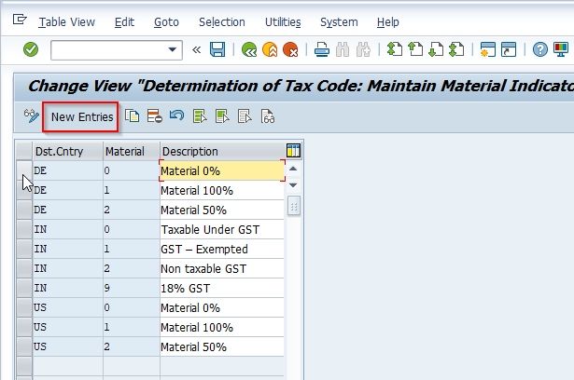Click the table vertical scrollbar handle
Image resolution: width=574 pixels, height=380 pixels.
(294, 206)
